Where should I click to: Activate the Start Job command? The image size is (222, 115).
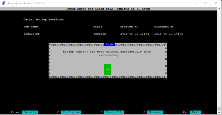pos(114,112)
